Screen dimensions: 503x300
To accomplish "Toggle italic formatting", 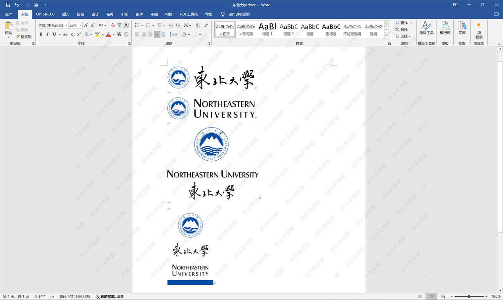I will coord(48,34).
